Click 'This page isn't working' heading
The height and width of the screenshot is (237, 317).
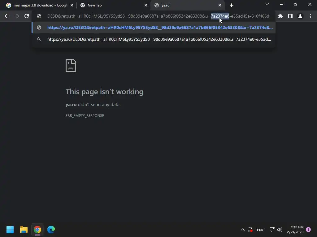(x=105, y=92)
